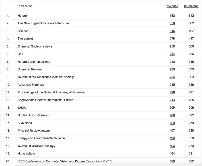Open ACS Nano's 199 index link
This screenshot has width=202, height=166.
click(x=172, y=123)
